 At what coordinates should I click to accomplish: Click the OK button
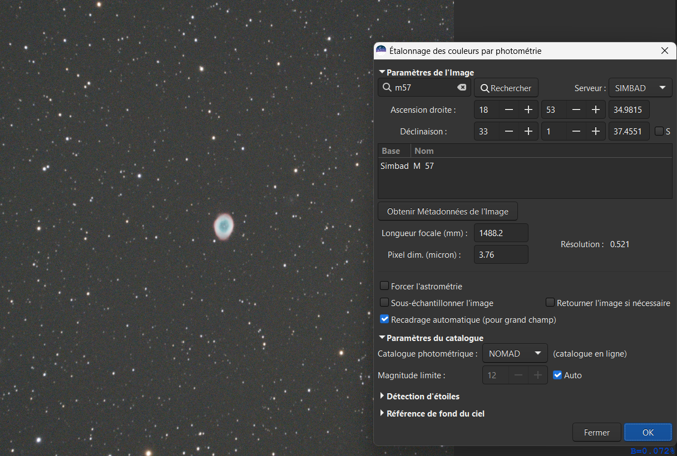[x=648, y=432]
